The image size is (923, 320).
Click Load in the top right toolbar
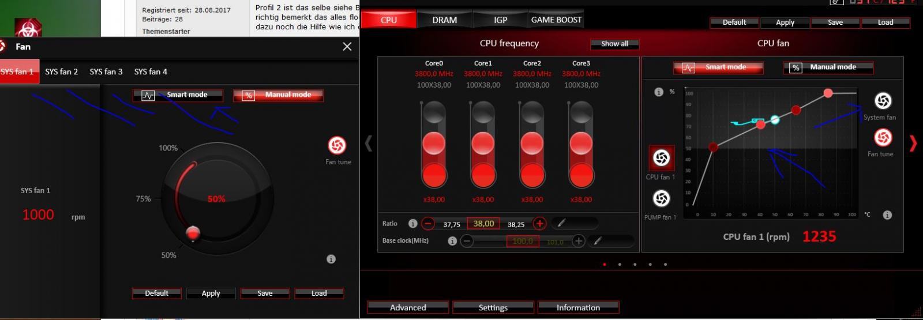click(886, 22)
